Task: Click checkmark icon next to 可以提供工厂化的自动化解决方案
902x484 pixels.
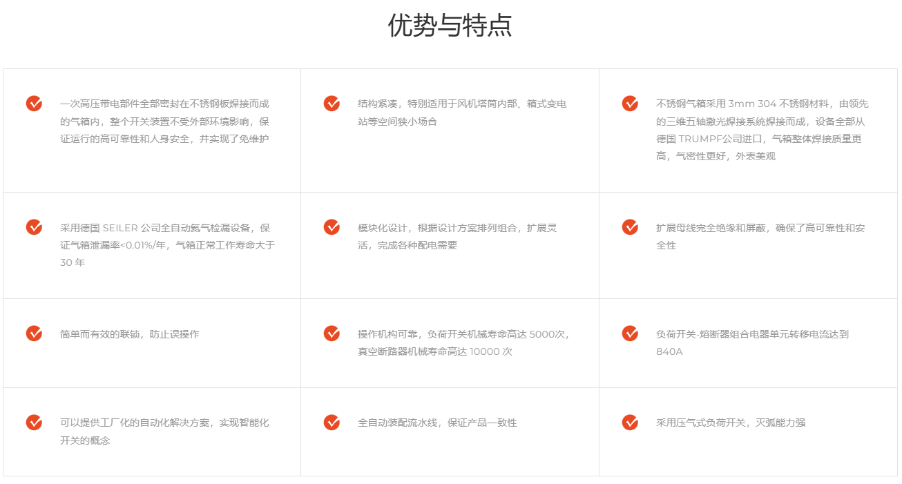Action: coord(34,423)
